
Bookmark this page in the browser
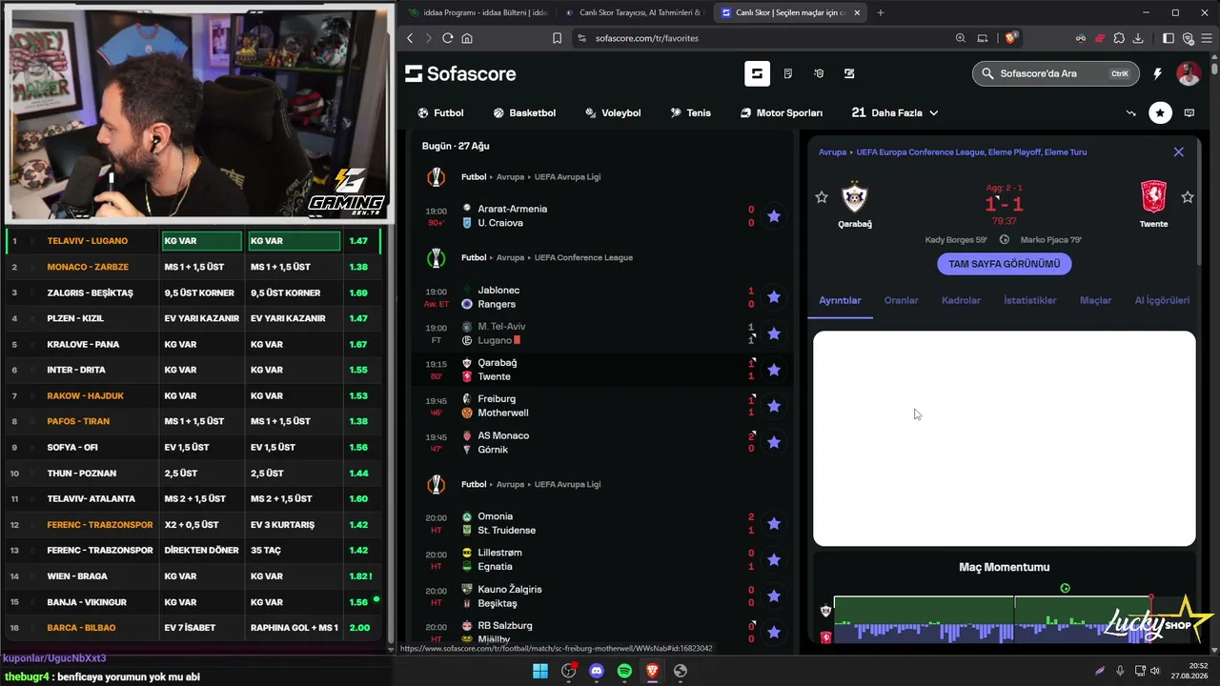557,38
